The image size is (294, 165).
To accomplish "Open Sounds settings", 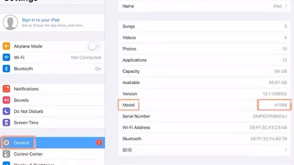I will (x=52, y=100).
